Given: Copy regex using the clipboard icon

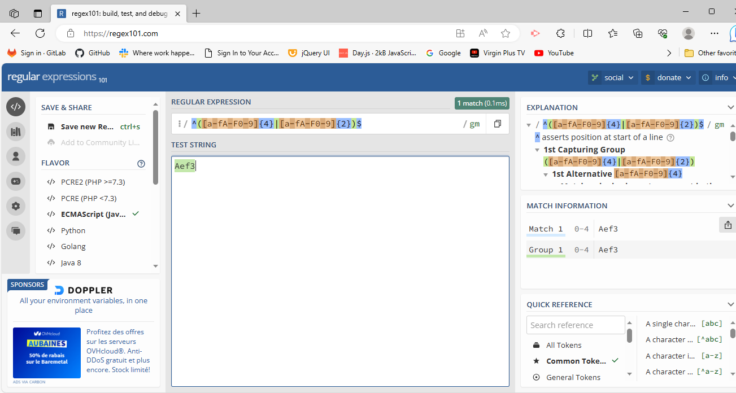Looking at the screenshot, I should 497,124.
